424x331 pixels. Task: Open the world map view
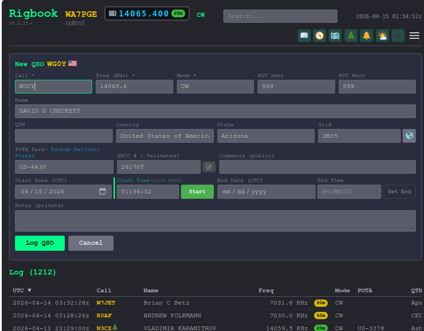pos(335,36)
